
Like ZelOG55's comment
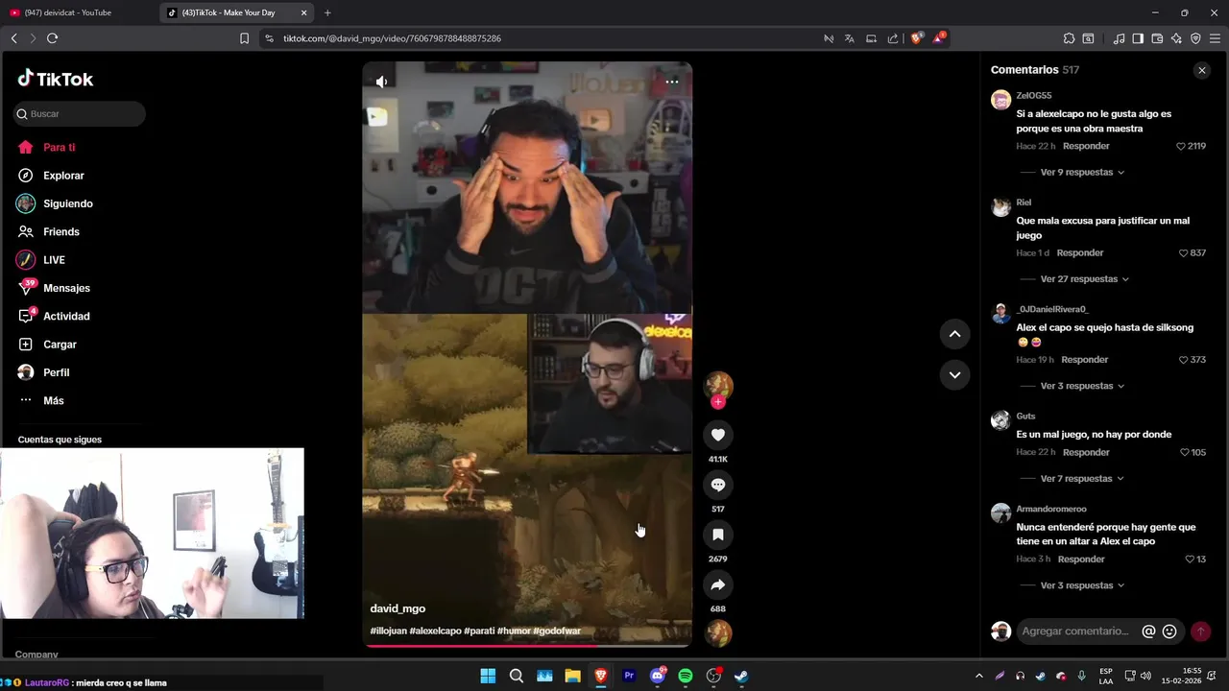tap(1181, 146)
